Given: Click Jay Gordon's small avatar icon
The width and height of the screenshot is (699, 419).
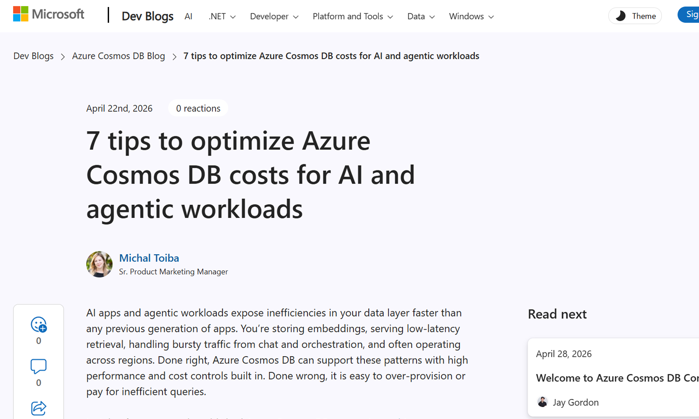Looking at the screenshot, I should pos(542,402).
